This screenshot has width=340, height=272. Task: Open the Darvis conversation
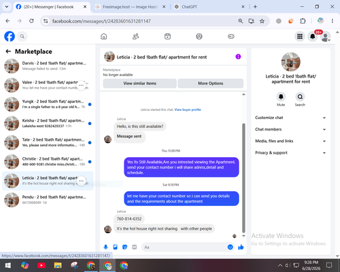coord(48,66)
